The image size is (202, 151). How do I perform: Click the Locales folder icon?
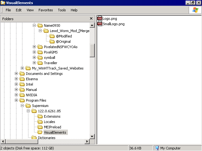(x=40, y=122)
